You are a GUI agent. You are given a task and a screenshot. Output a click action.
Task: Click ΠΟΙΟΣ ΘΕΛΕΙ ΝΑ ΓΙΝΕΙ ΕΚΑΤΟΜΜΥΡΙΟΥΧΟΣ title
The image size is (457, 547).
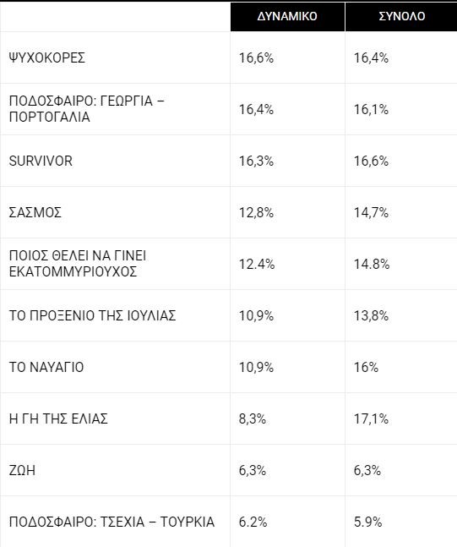click(x=78, y=264)
